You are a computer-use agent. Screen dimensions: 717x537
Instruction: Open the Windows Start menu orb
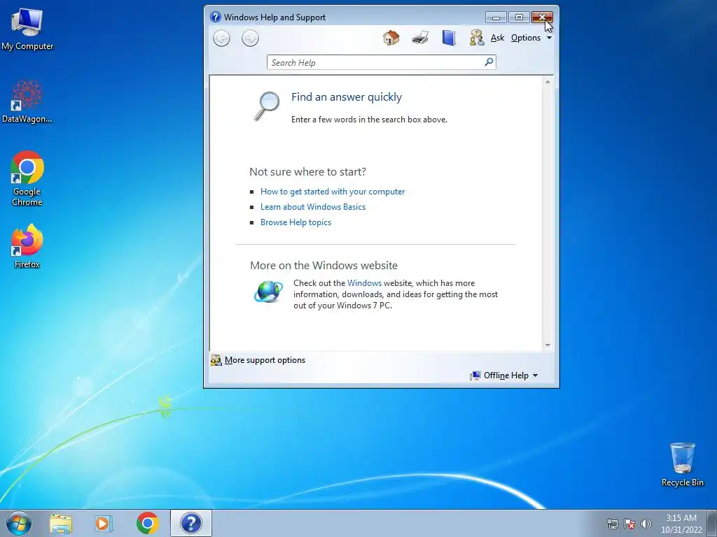point(19,523)
